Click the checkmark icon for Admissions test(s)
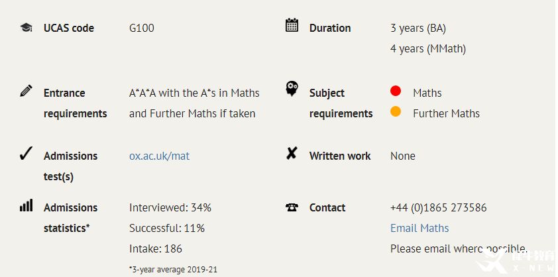 coord(26,154)
